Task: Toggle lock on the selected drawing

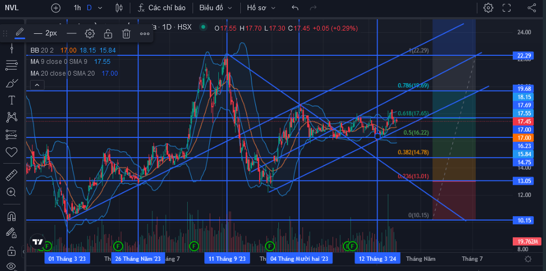Action: (108, 33)
